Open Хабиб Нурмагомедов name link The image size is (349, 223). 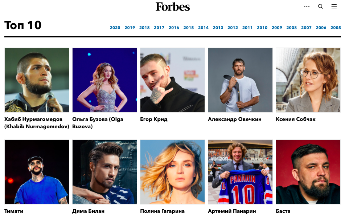37,123
